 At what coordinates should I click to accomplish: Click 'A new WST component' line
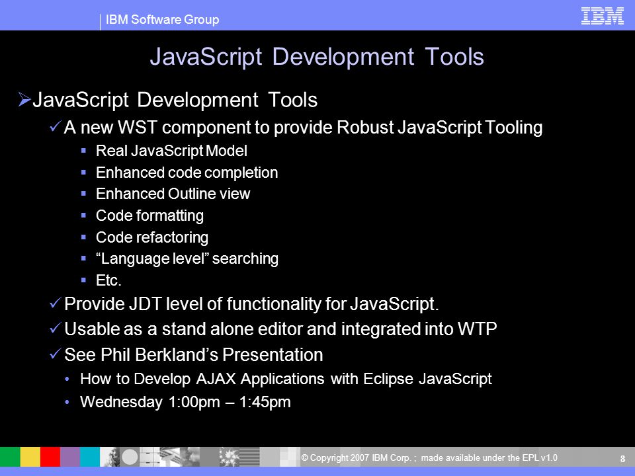303,128
